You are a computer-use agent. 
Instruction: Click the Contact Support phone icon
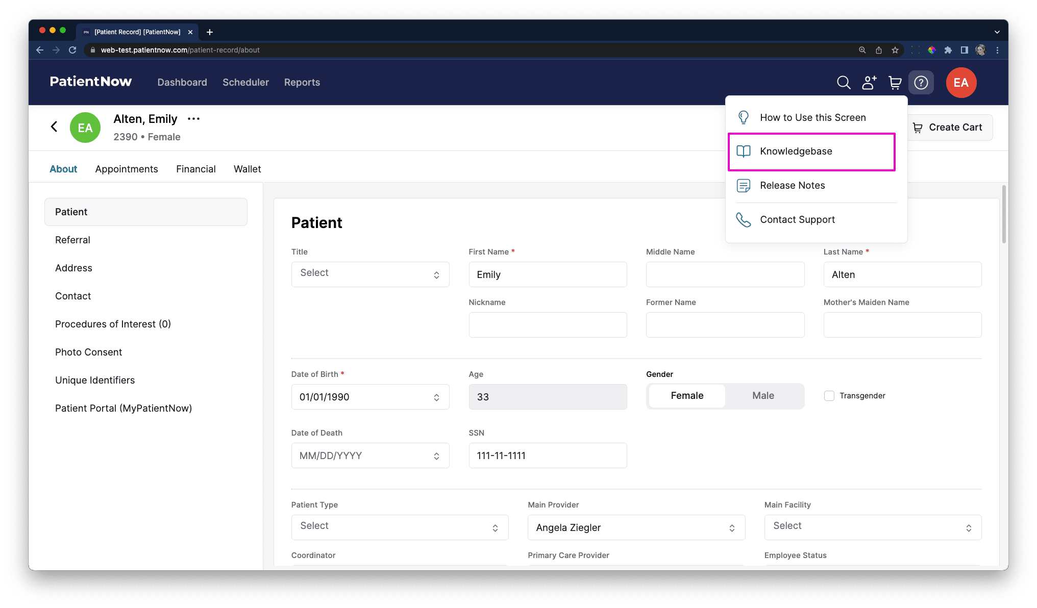coord(743,219)
